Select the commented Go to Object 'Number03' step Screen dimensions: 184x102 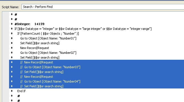(50, 67)
